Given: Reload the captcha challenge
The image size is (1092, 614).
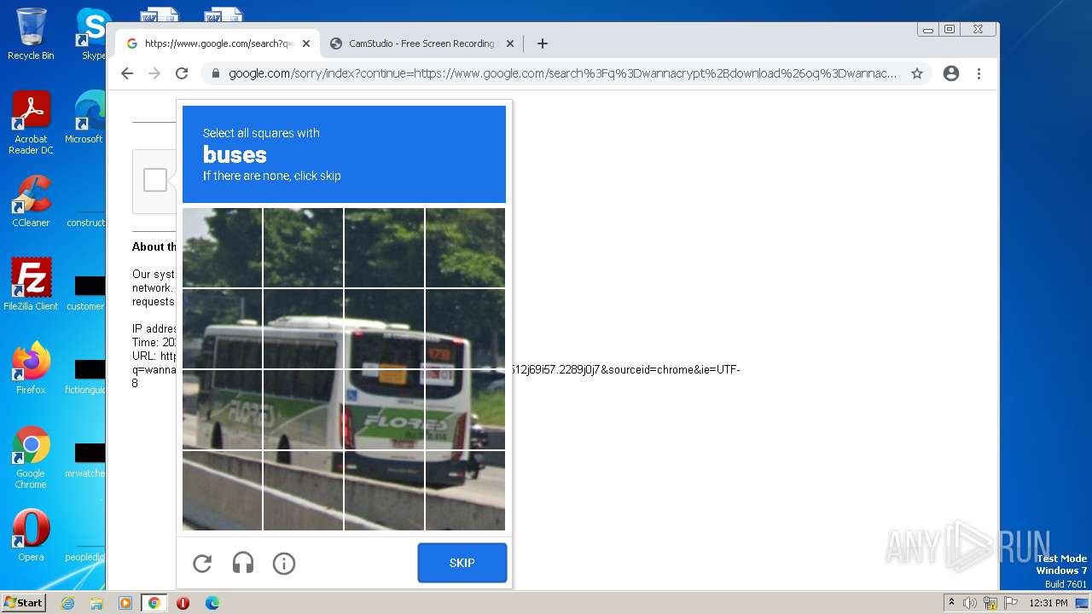Looking at the screenshot, I should point(202,563).
